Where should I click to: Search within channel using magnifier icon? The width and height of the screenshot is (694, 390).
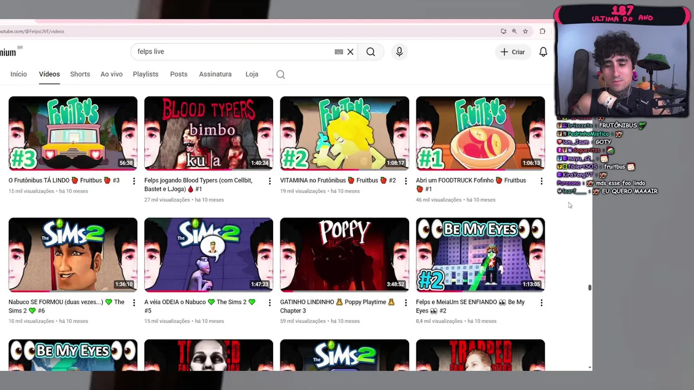point(280,75)
